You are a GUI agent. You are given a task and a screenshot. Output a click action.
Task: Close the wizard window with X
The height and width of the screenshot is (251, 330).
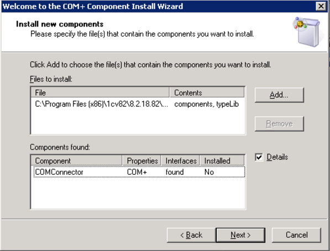(x=321, y=6)
